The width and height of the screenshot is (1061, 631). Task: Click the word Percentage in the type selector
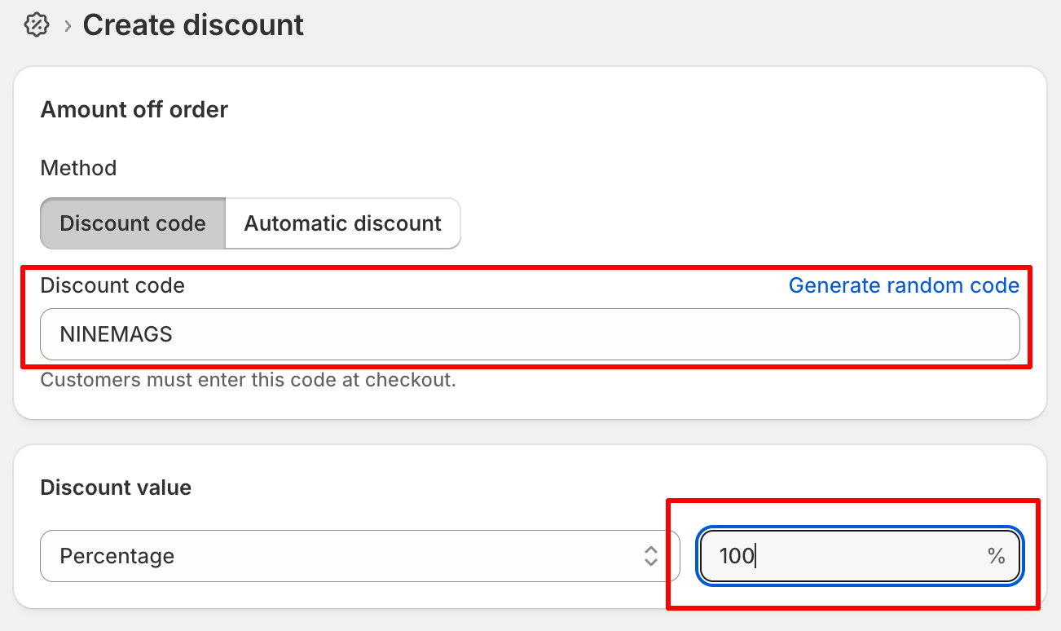click(117, 556)
